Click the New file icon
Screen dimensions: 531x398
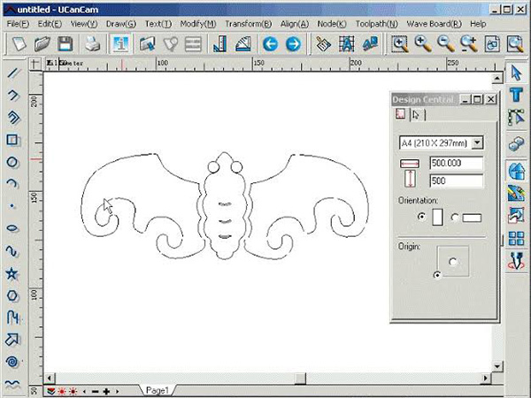19,44
